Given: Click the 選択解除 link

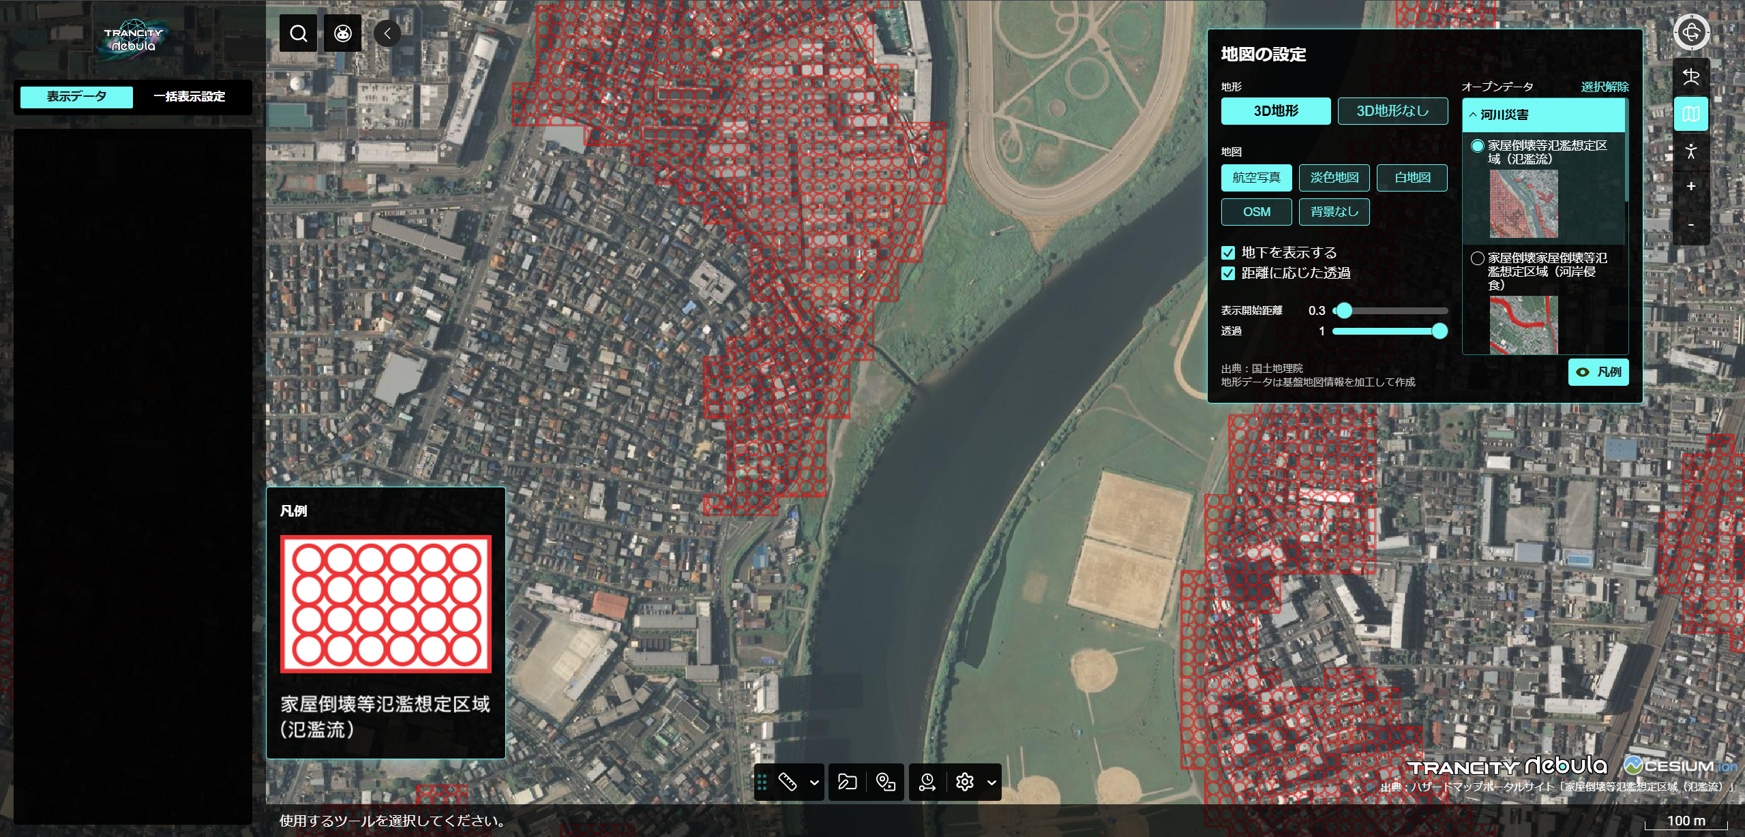Looking at the screenshot, I should (x=1605, y=87).
